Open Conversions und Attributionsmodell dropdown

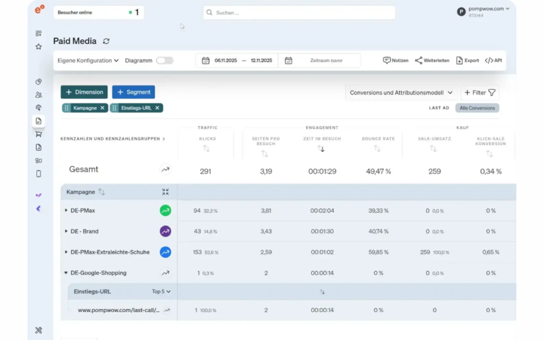click(x=401, y=92)
